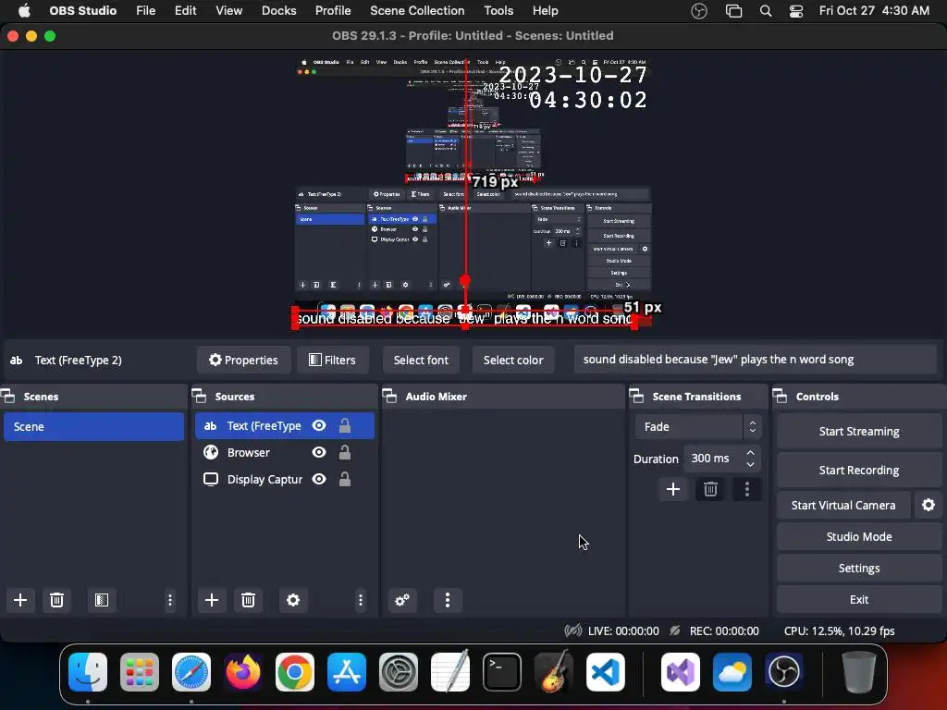Click the source text input field

(755, 360)
